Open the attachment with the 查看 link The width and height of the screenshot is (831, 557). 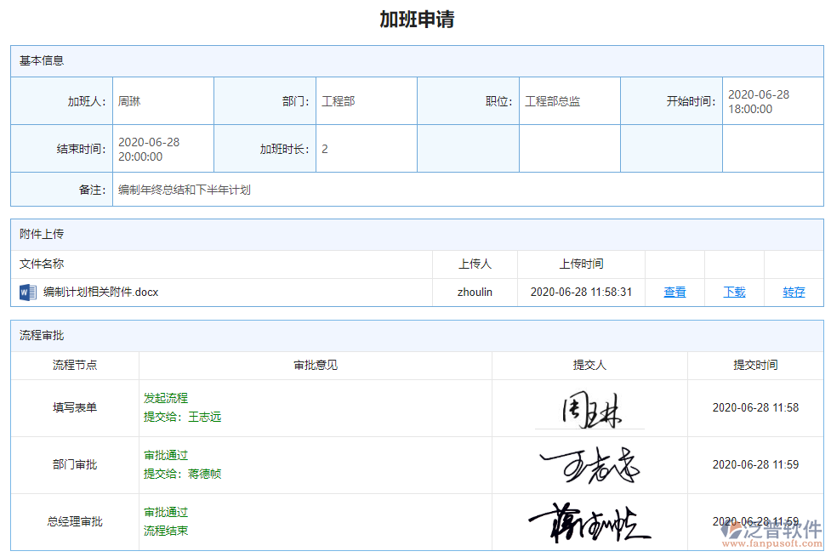click(x=674, y=292)
